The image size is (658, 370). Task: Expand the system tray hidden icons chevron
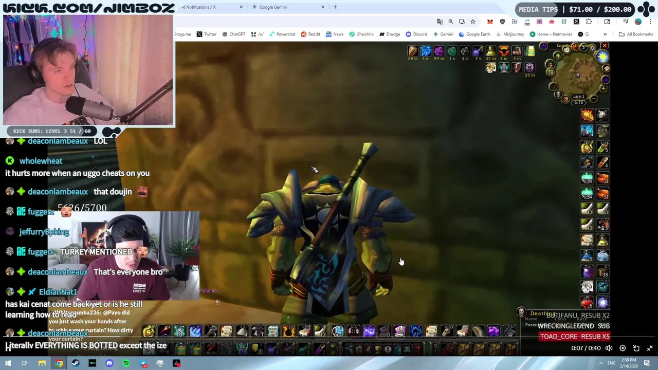pos(601,363)
